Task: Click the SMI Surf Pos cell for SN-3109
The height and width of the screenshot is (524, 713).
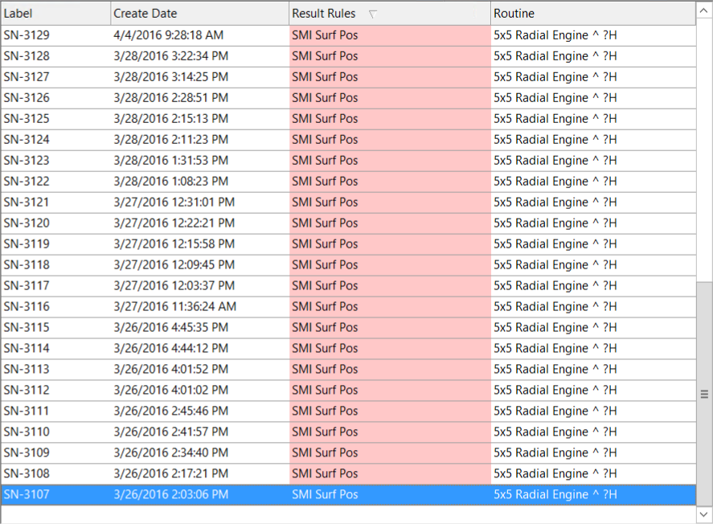Action: tap(326, 453)
